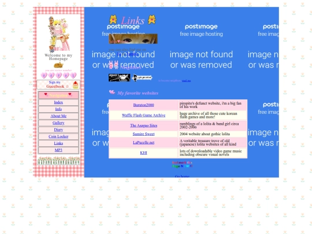Click '2004 website about gothic lolita' cell
The image size is (312, 234).
[212, 134]
